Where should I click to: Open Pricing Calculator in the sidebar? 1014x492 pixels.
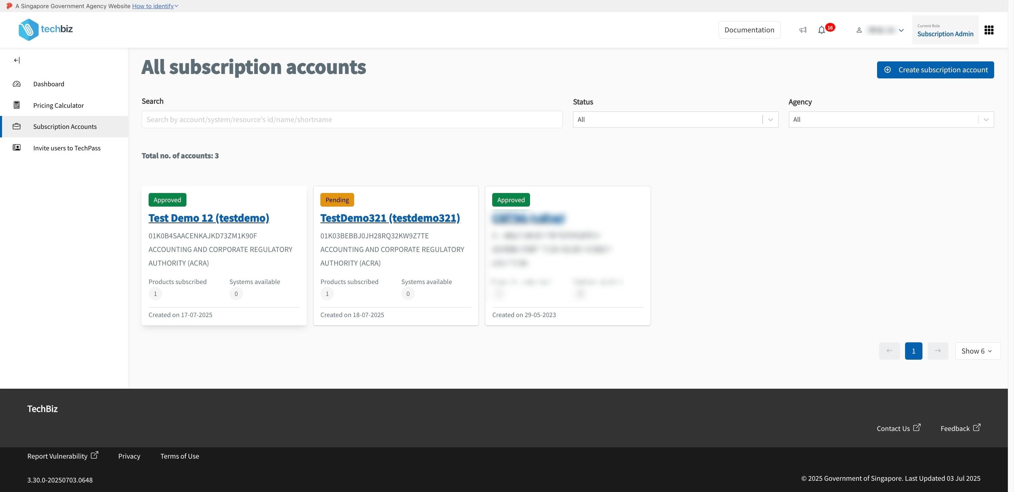pos(58,105)
